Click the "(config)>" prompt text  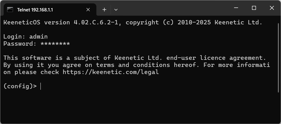[20, 86]
